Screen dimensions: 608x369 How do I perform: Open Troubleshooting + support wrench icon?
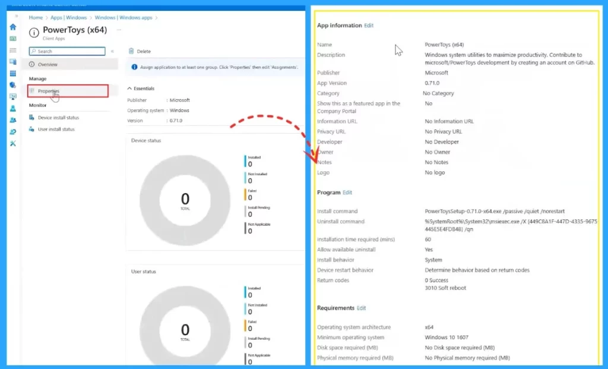13,144
